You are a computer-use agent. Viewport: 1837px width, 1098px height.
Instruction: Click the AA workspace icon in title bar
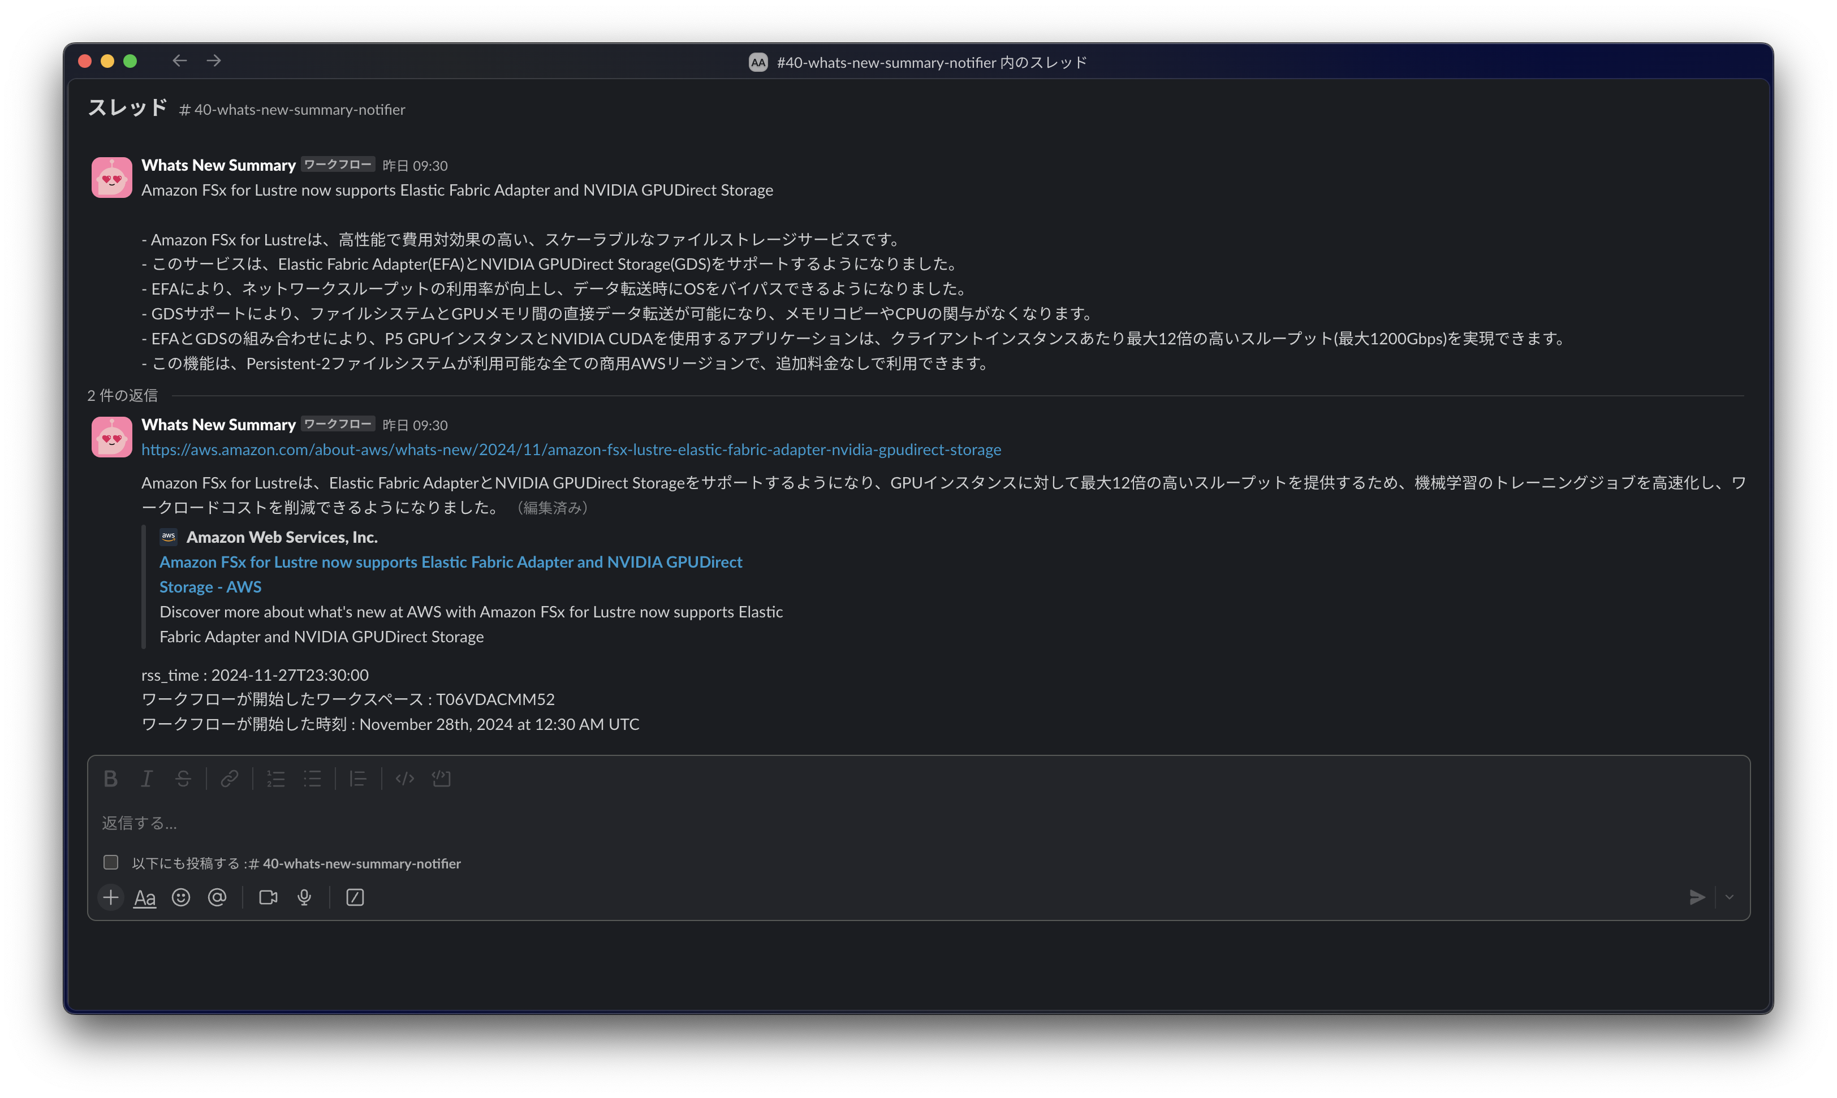pos(758,62)
